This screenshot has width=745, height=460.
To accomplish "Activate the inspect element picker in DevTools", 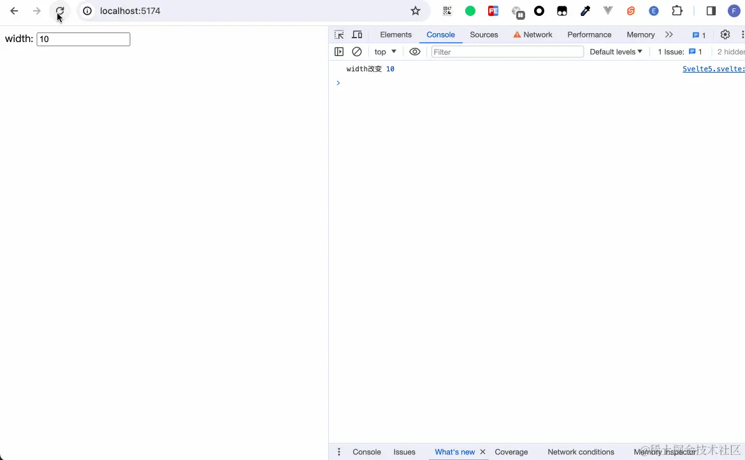I will click(x=339, y=34).
